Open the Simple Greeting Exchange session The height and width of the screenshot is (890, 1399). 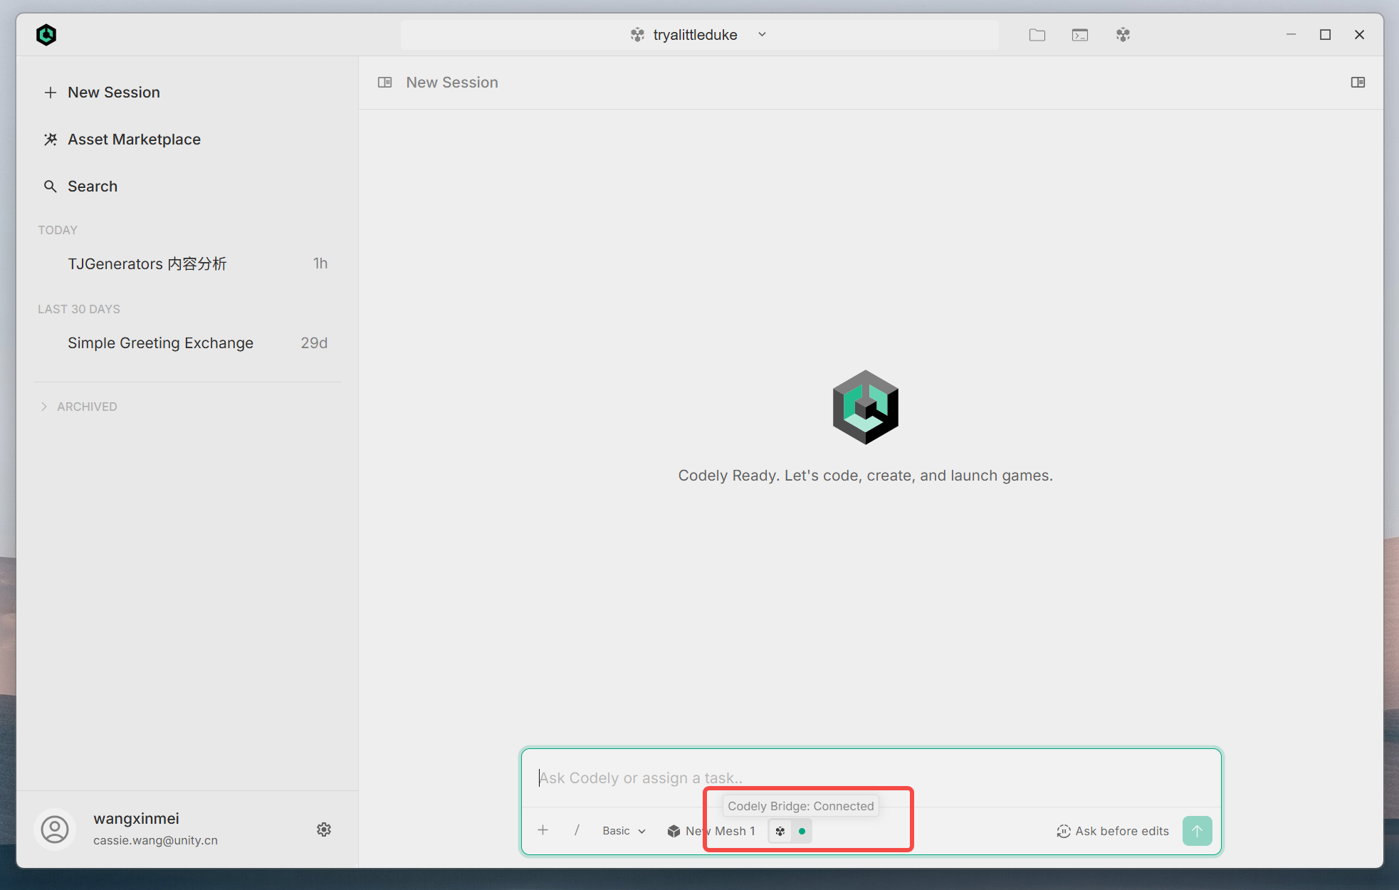[187, 343]
